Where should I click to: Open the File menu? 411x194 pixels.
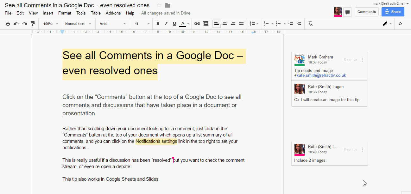pos(8,13)
